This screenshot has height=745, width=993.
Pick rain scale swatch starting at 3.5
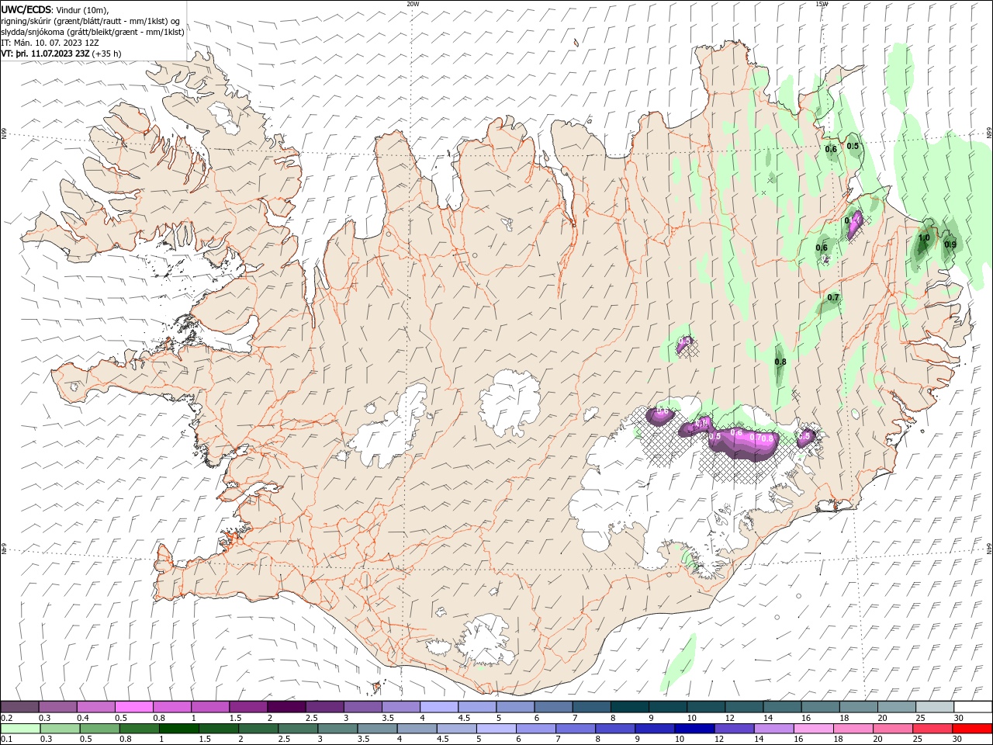tap(377, 729)
